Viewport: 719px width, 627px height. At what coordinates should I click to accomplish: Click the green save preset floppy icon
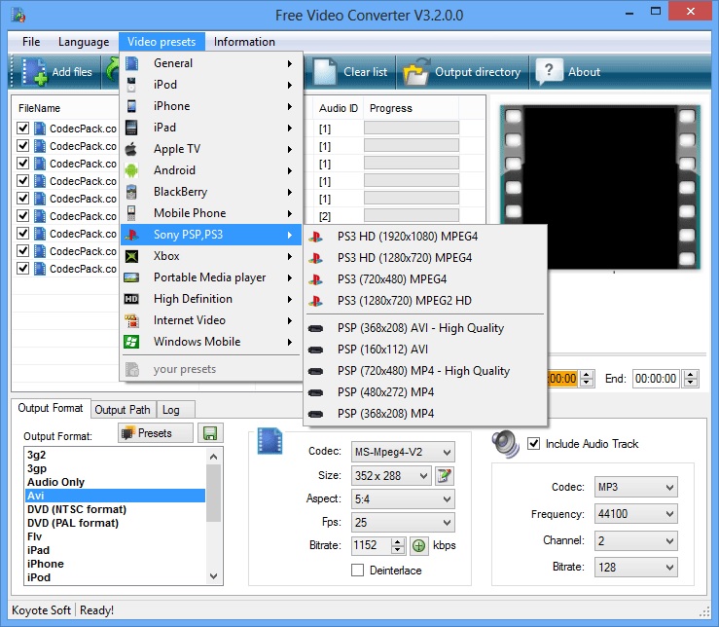coord(209,433)
